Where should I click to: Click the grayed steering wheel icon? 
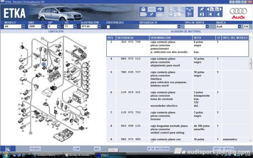[x=160, y=15]
